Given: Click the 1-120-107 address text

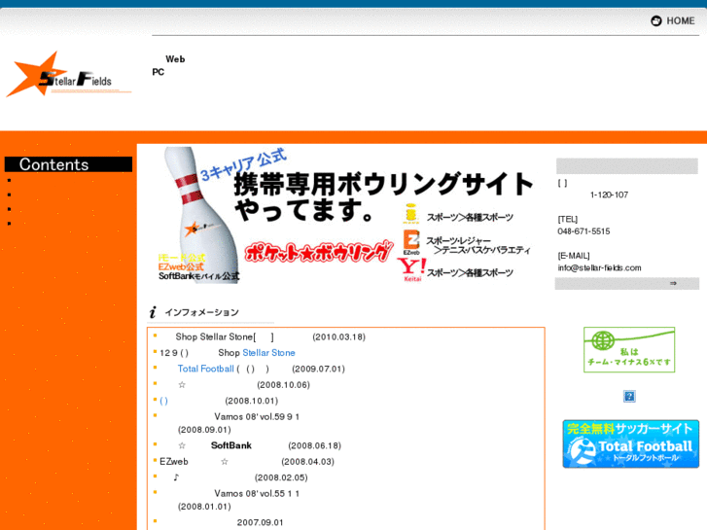Looking at the screenshot, I should coord(609,194).
